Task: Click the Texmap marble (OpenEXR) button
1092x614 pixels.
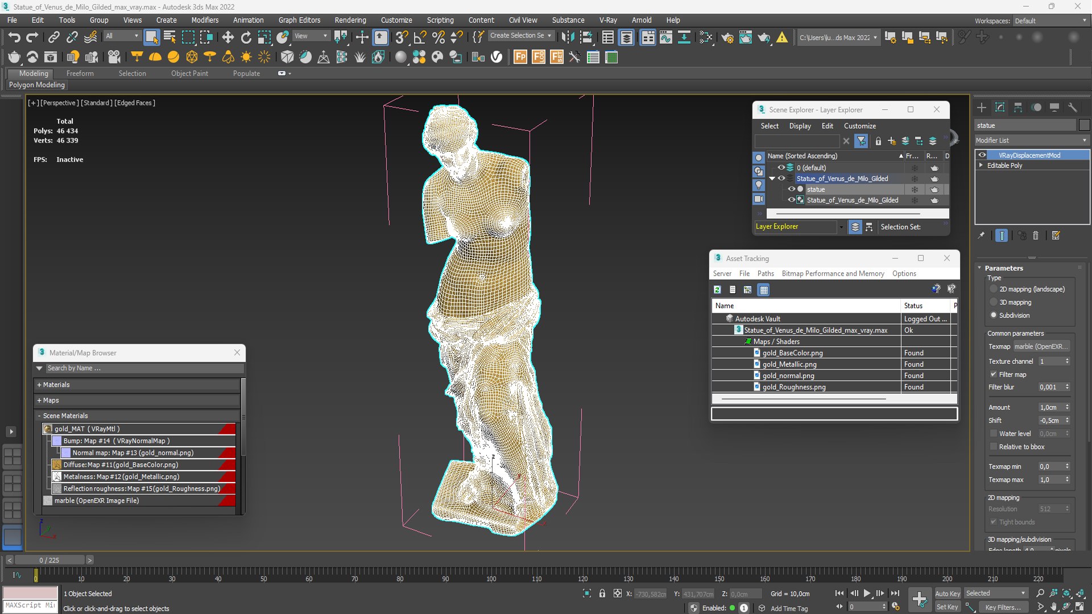Action: pyautogui.click(x=1042, y=347)
